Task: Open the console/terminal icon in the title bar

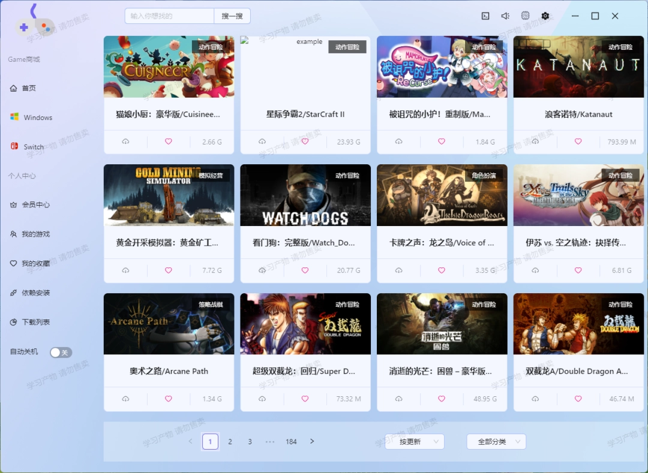Action: click(485, 16)
